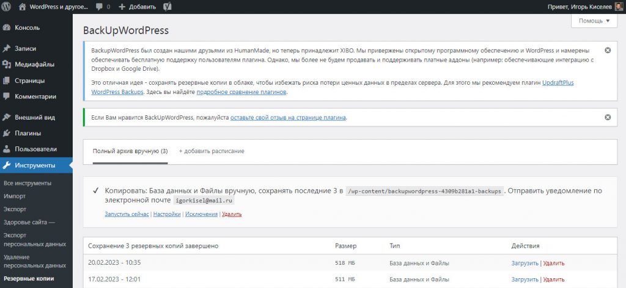Open the Медиафайлы media library menu
Screen dimensions: 626x288
click(x=34, y=64)
